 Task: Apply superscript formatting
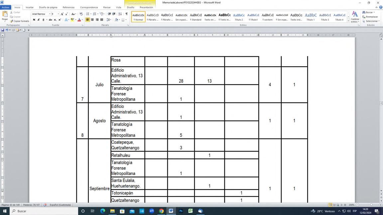(60, 20)
